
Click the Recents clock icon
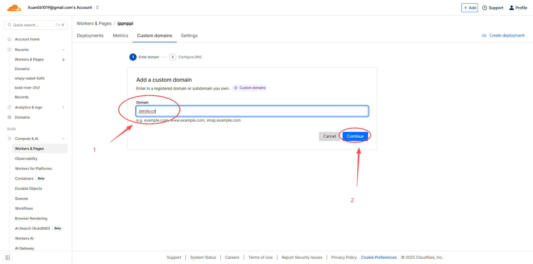click(9, 50)
